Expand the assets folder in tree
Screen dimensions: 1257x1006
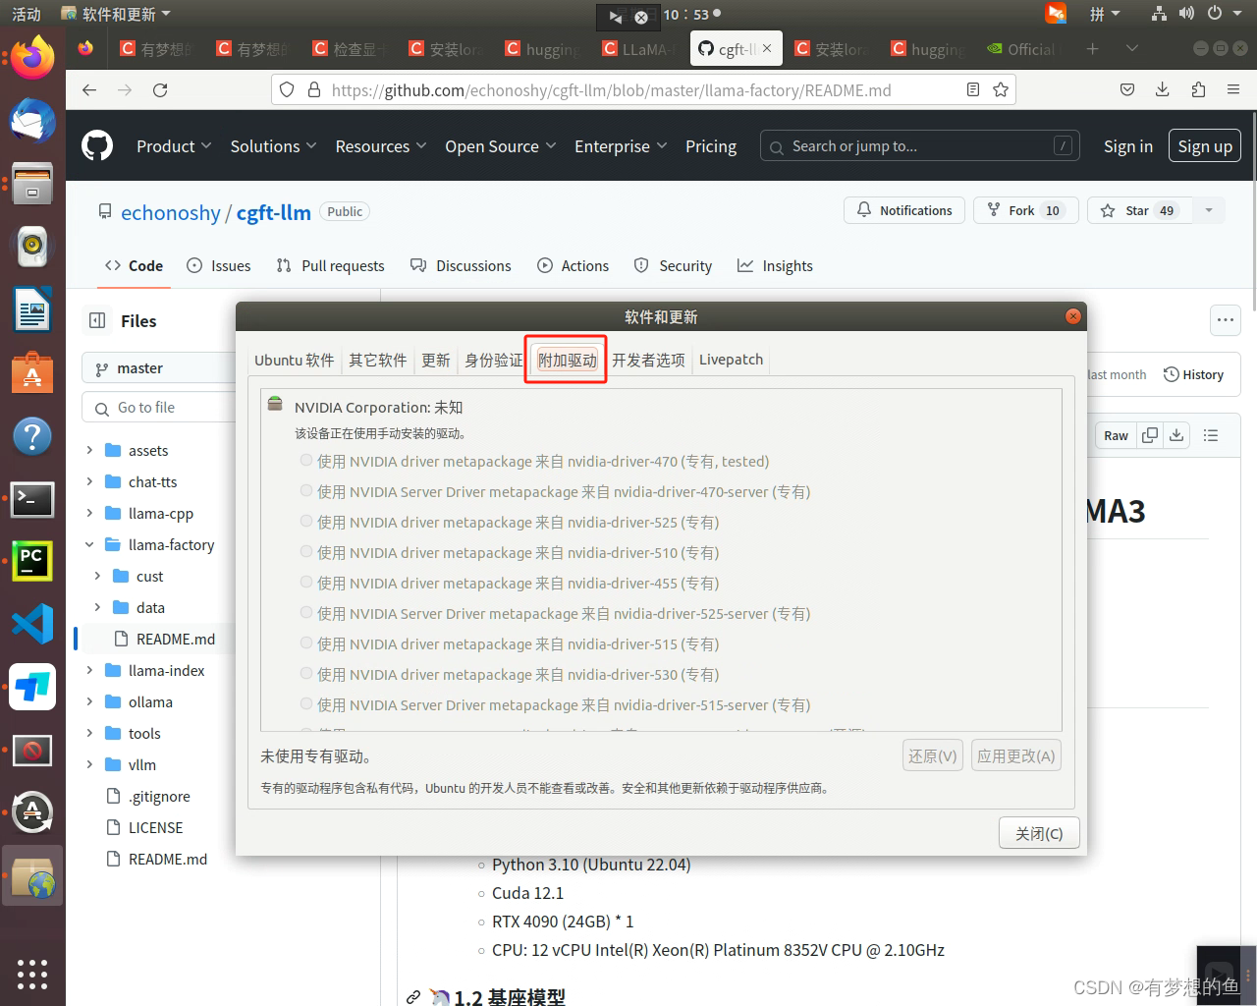(89, 450)
